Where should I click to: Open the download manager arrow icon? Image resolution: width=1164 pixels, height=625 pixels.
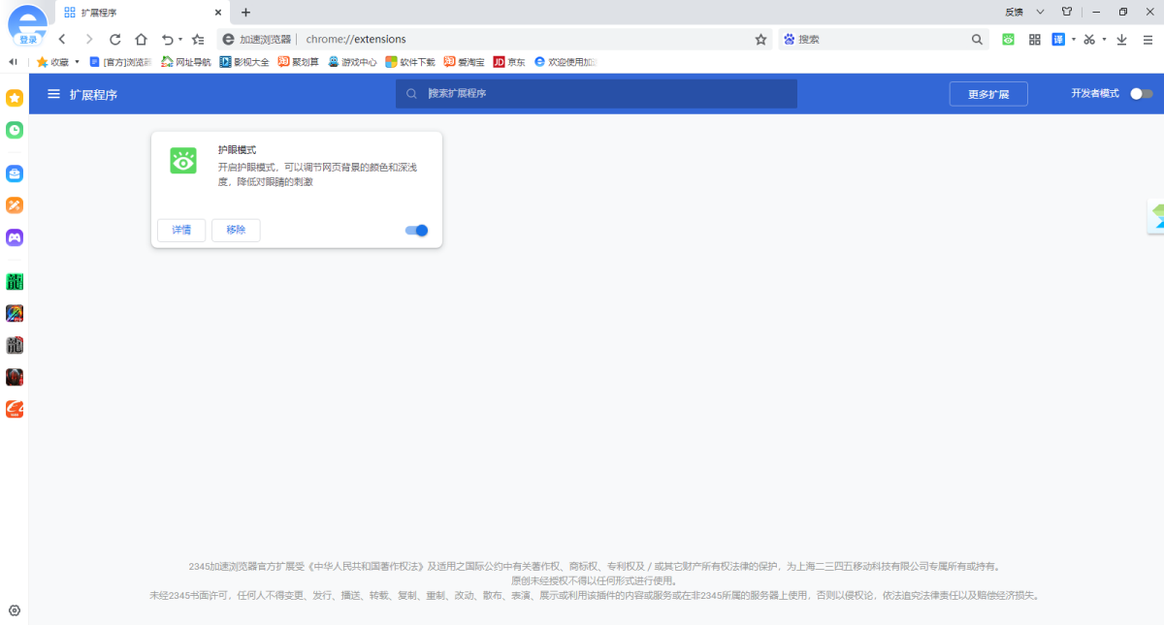(1122, 39)
